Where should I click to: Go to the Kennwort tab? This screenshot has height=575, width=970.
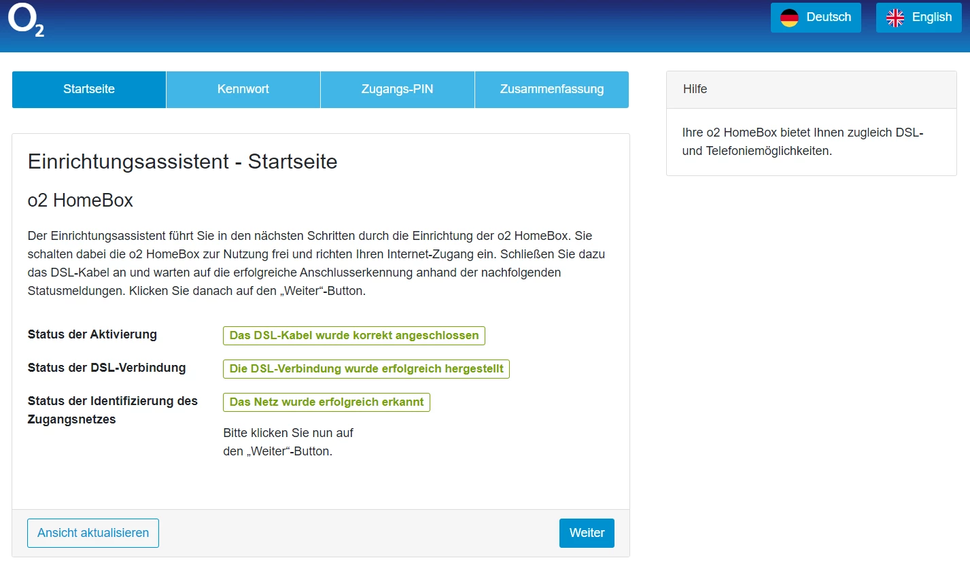[243, 90]
